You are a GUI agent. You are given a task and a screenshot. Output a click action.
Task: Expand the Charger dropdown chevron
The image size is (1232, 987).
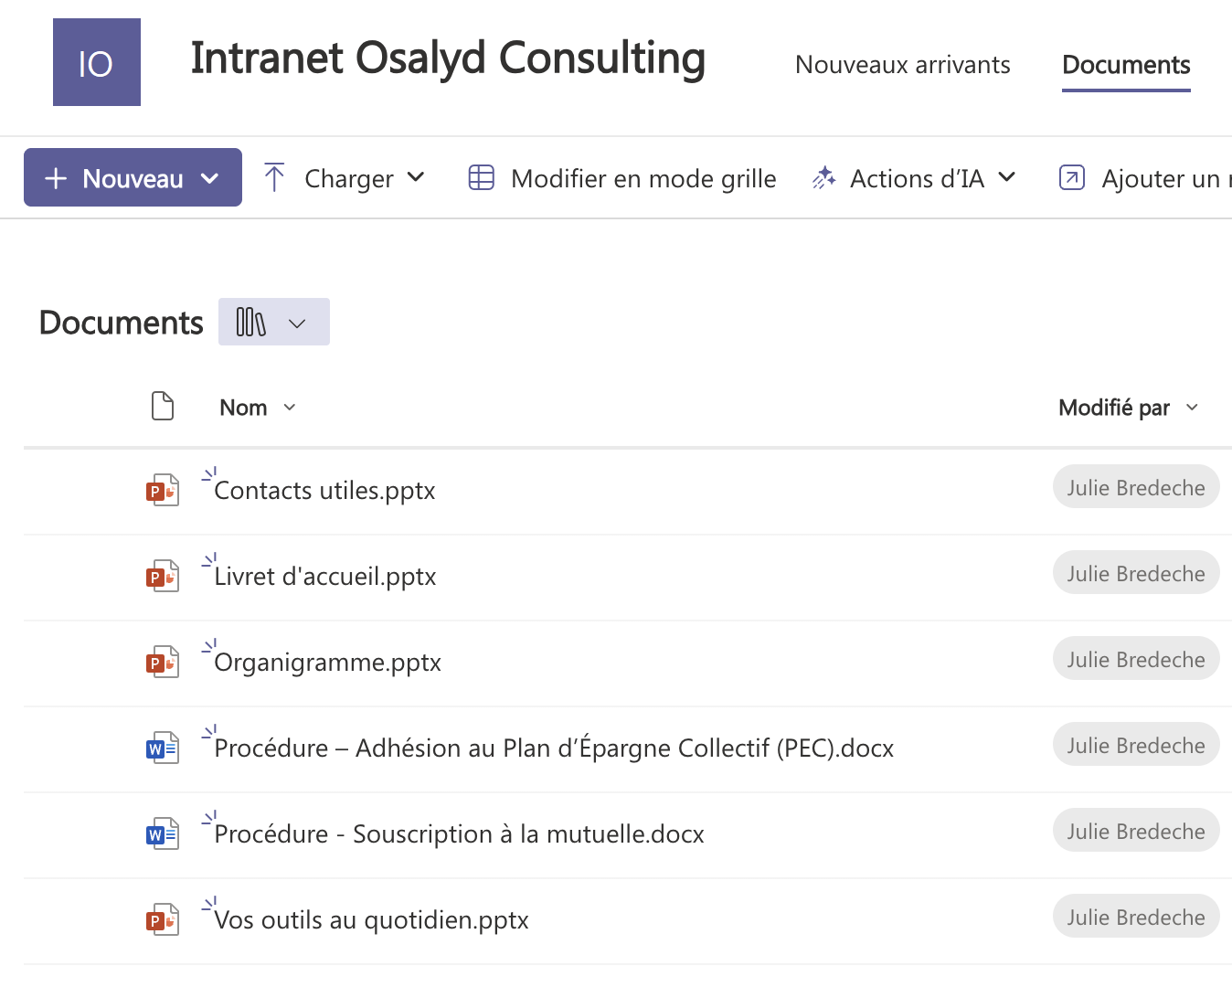click(419, 177)
